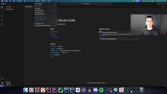Image resolution: width=167 pixels, height=94 pixels.
Task: Open Spotify from the dock
Action: click(x=101, y=90)
